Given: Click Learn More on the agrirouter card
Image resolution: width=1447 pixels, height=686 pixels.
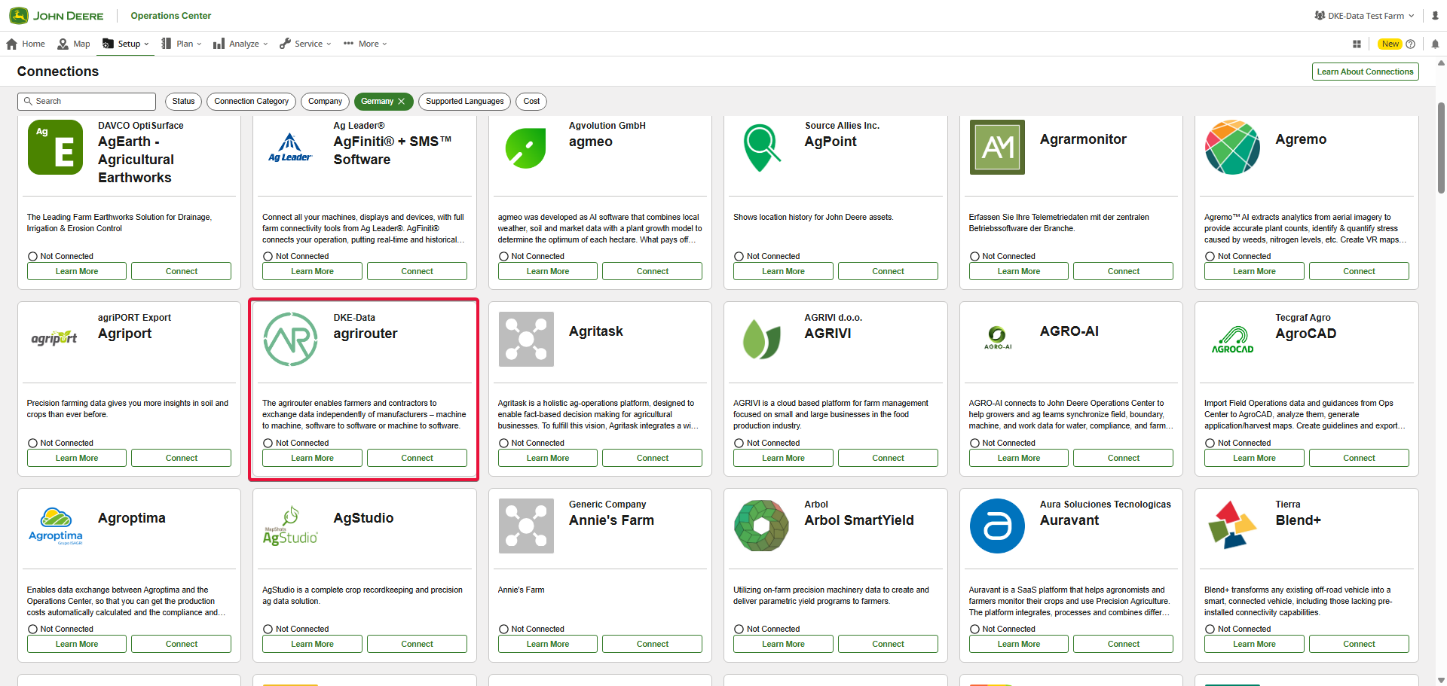Looking at the screenshot, I should click(312, 458).
